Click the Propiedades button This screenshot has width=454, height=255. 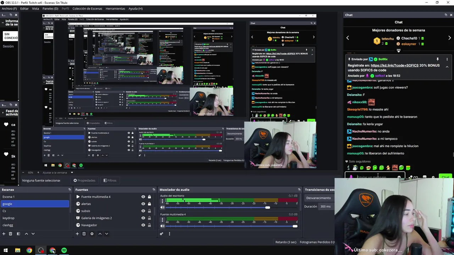point(84,180)
